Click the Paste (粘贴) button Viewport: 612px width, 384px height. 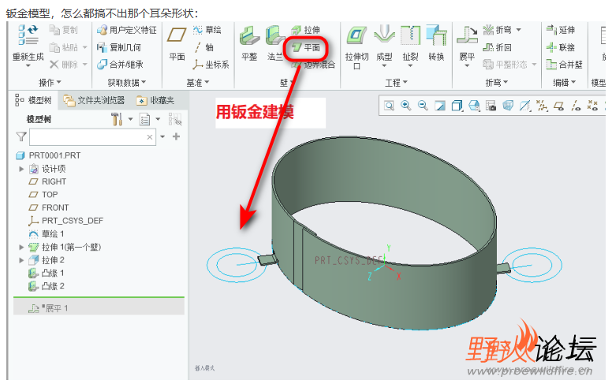64,47
